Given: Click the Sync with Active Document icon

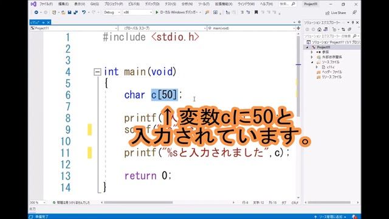Looking at the screenshot, I should pos(343,30).
